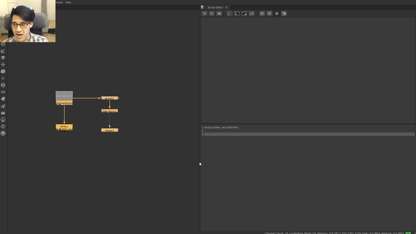Open the bottom round plugin toolbar icon
This screenshot has height=234, width=416.
coord(3,133)
